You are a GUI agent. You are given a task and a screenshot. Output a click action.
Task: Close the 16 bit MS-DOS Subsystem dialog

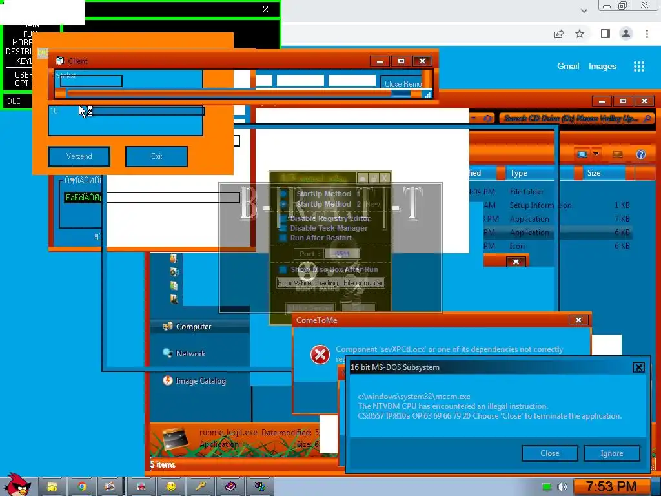(638, 367)
